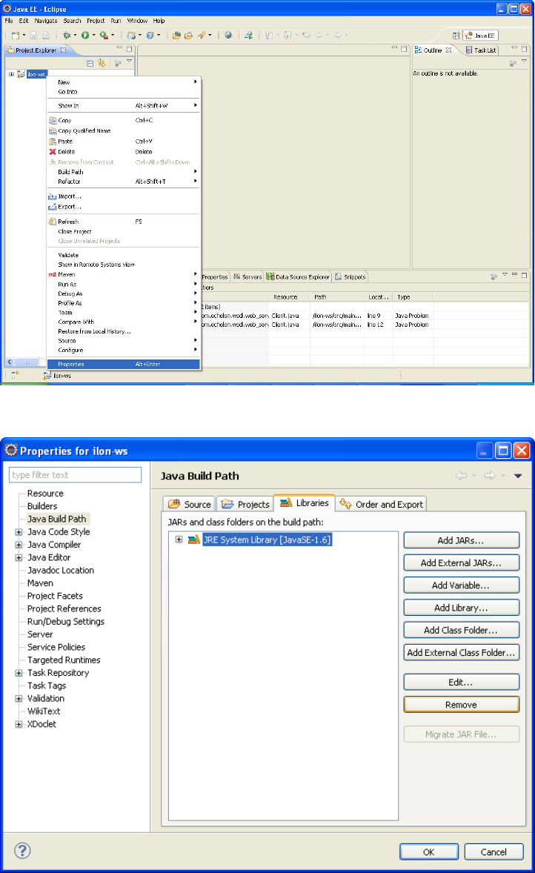Open the properties page view menu triangle
This screenshot has height=873, width=535.
[518, 476]
